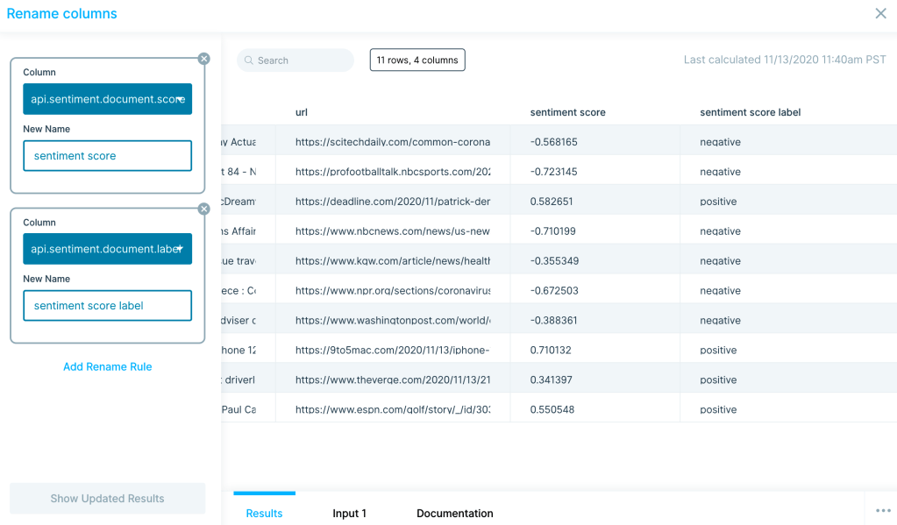Remove the sentiment score label rename rule
The image size is (897, 525).
click(203, 209)
